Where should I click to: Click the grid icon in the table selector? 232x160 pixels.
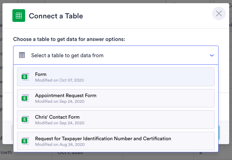click(22, 55)
